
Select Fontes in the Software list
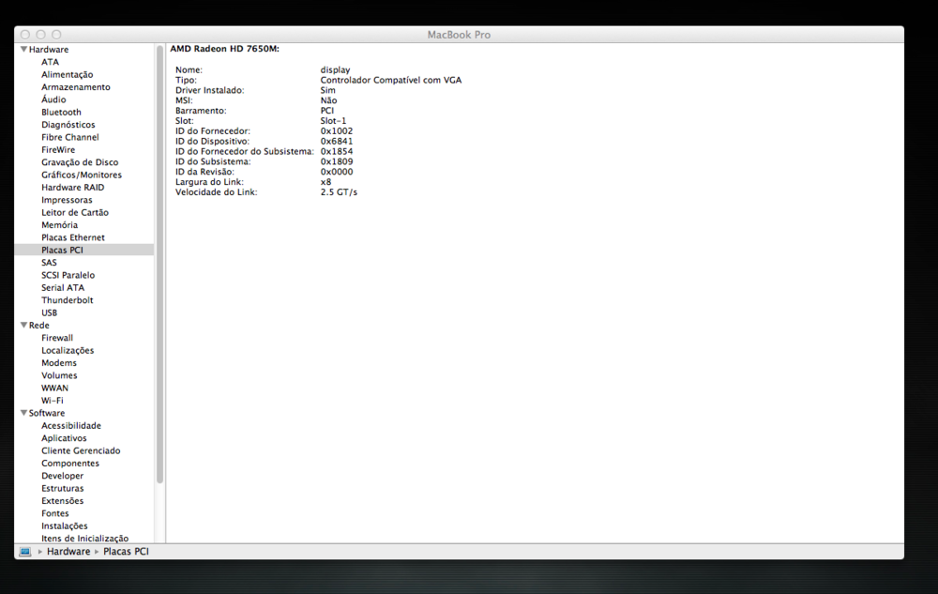[55, 513]
